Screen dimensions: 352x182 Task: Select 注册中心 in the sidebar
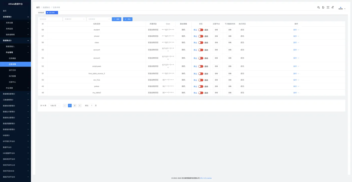pos(15,82)
